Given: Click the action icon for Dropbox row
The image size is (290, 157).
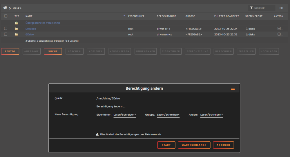Looking at the screenshot, I should (x=279, y=28).
